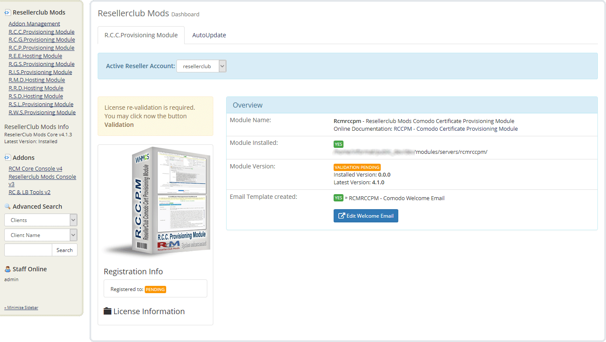
Task: Click Minimise Sidebar link
Action: pyautogui.click(x=21, y=308)
